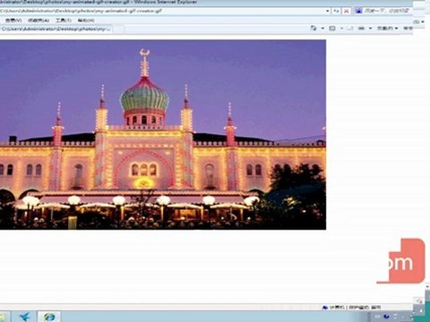430x322 pixels.
Task: Open the 页面(P) Page dropdown menu
Action: (x=387, y=29)
